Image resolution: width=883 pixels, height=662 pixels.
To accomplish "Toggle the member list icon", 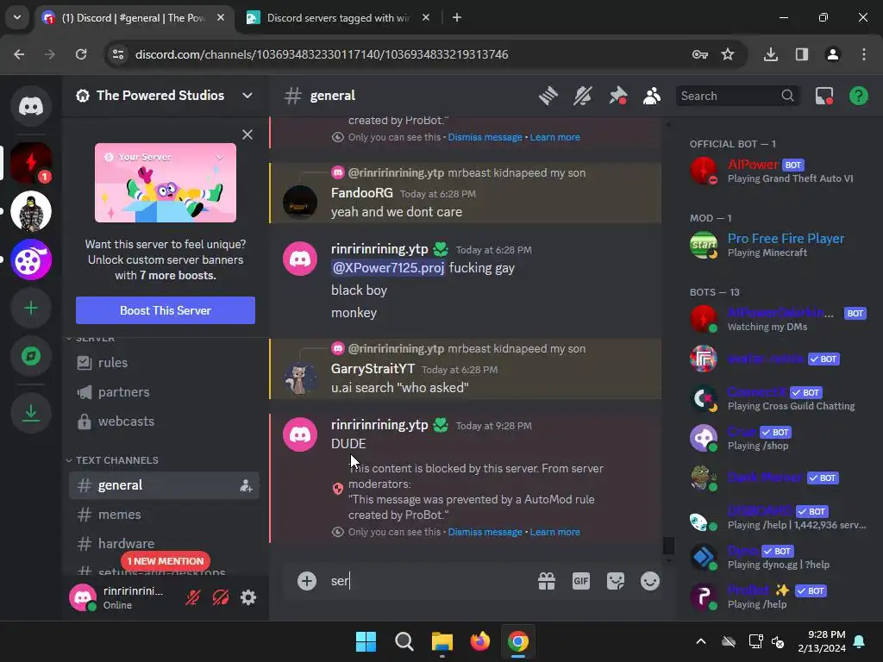I will coord(652,96).
